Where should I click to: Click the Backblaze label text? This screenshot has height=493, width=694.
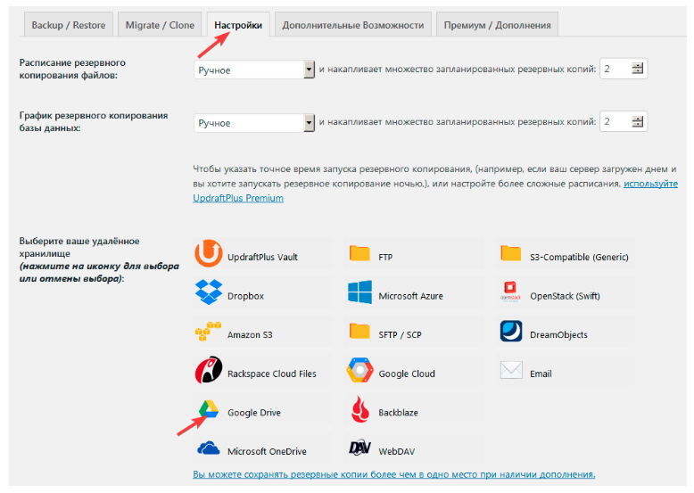pos(398,413)
